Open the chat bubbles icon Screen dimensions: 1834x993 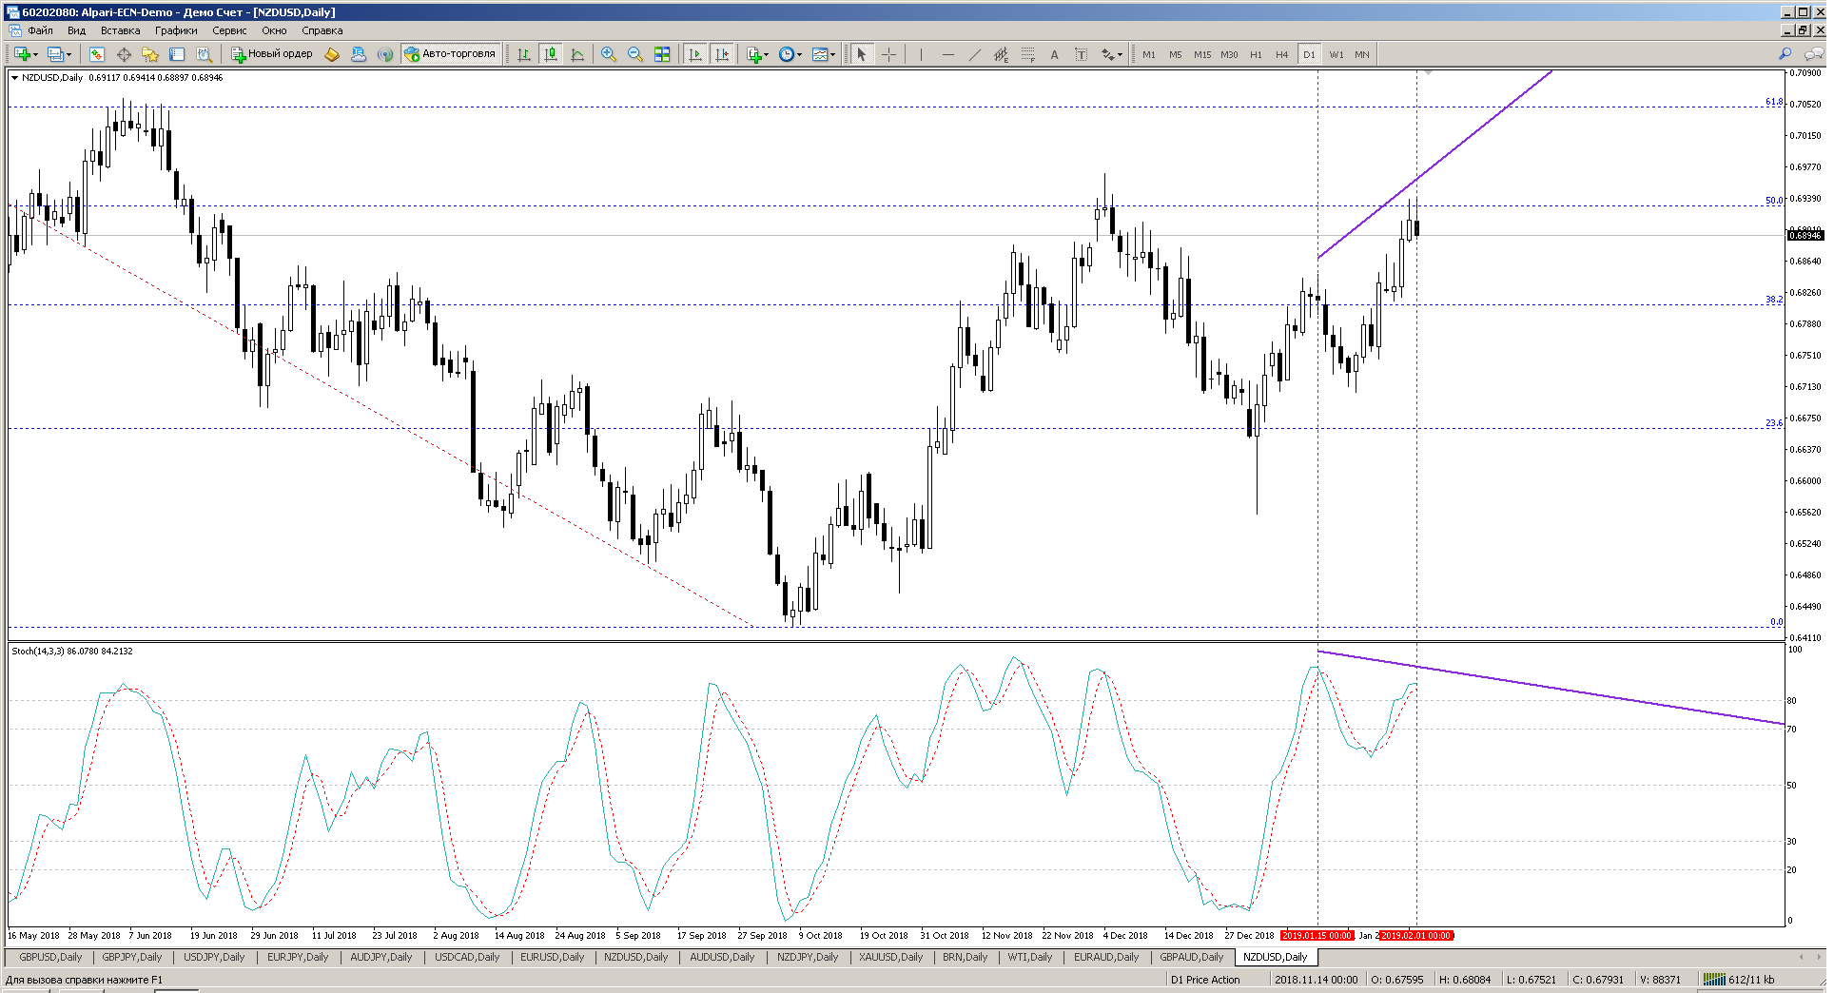click(x=1812, y=54)
